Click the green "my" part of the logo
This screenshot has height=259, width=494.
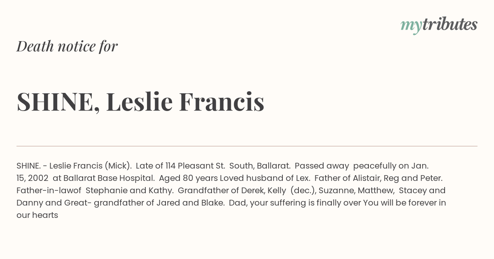411,25
